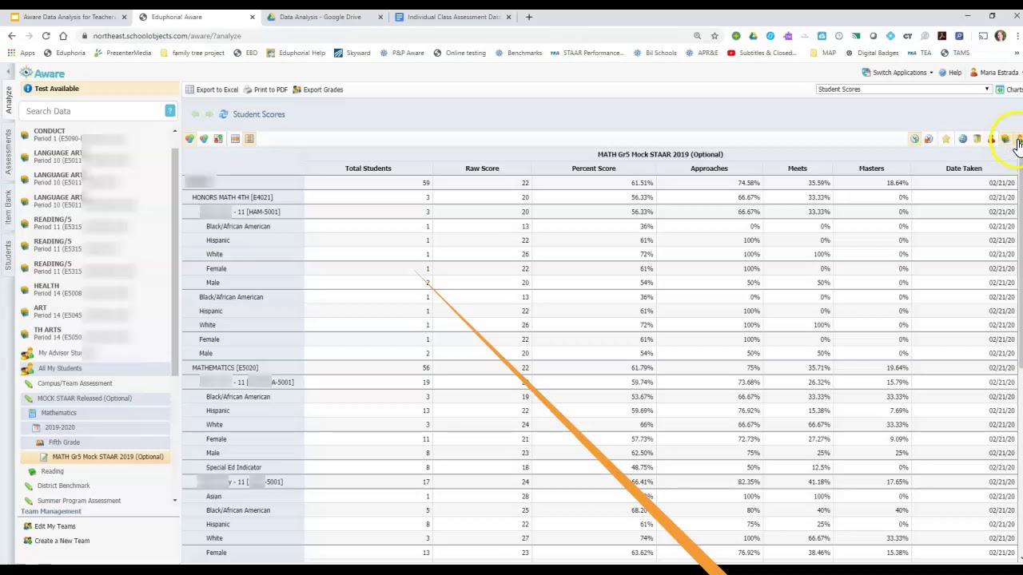Click the first pie-chart icon in data toolbar
The width and height of the screenshot is (1023, 575).
pos(190,139)
